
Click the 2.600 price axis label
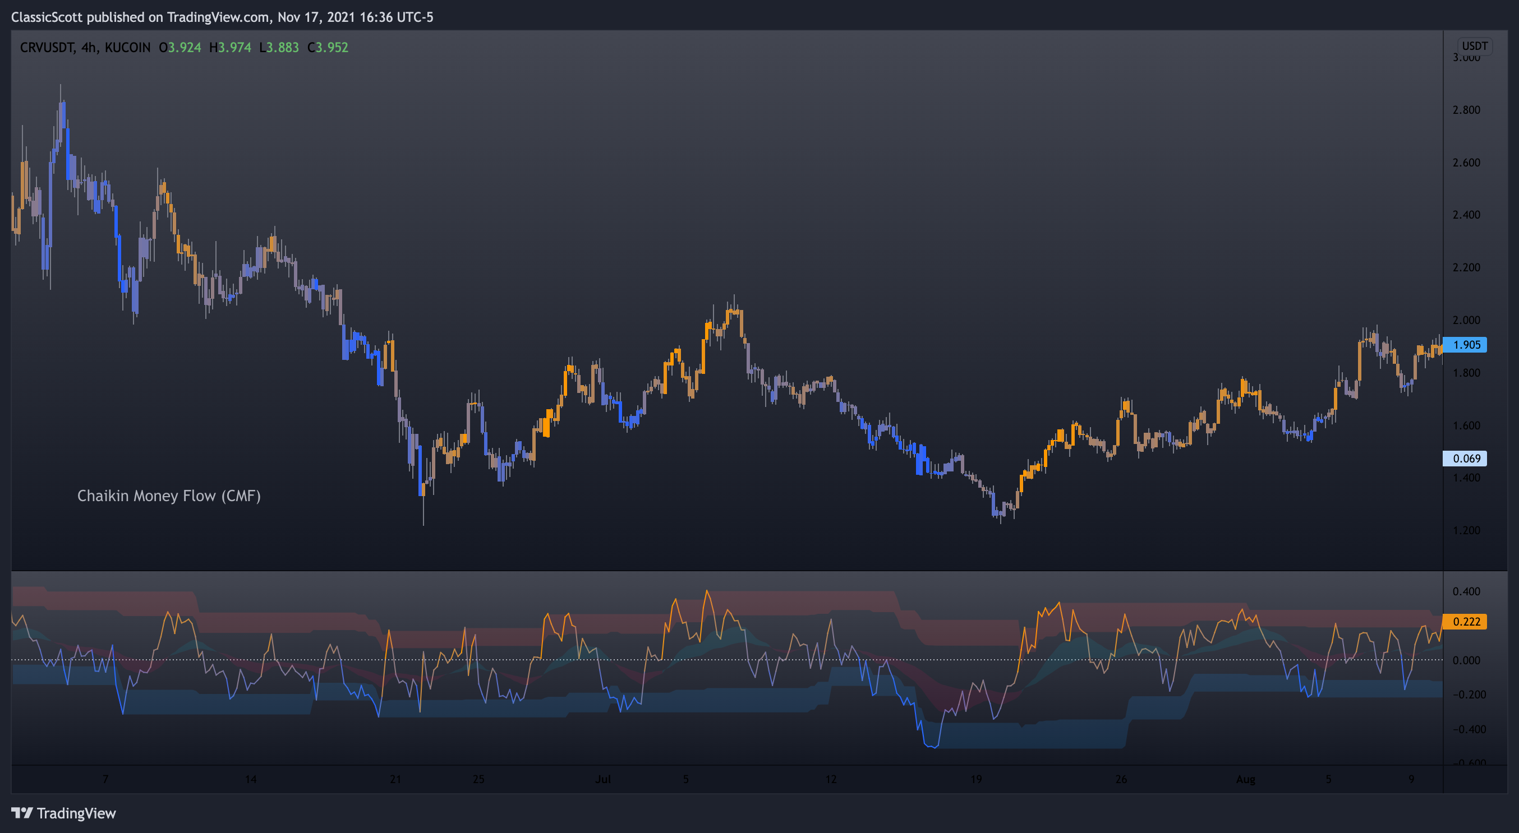(1466, 163)
